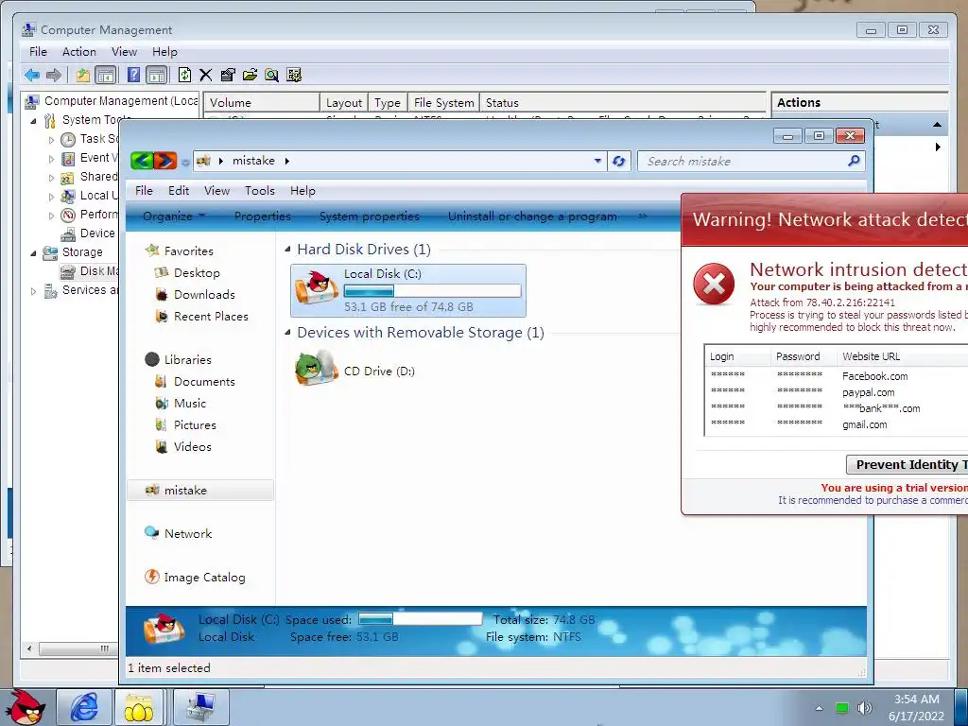
Task: Open address bar history dropdown arrow
Action: (597, 161)
